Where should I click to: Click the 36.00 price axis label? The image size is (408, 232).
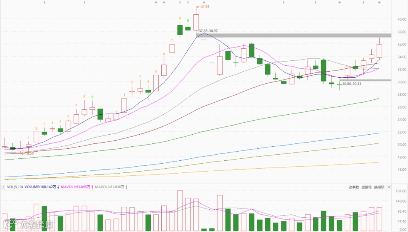click(x=402, y=45)
